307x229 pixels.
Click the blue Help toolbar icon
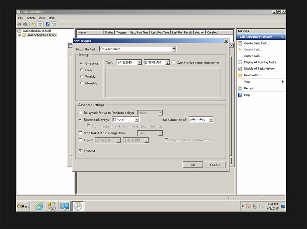[48, 24]
